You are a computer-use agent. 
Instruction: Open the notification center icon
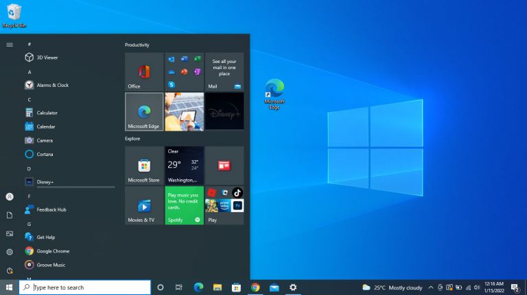point(515,287)
